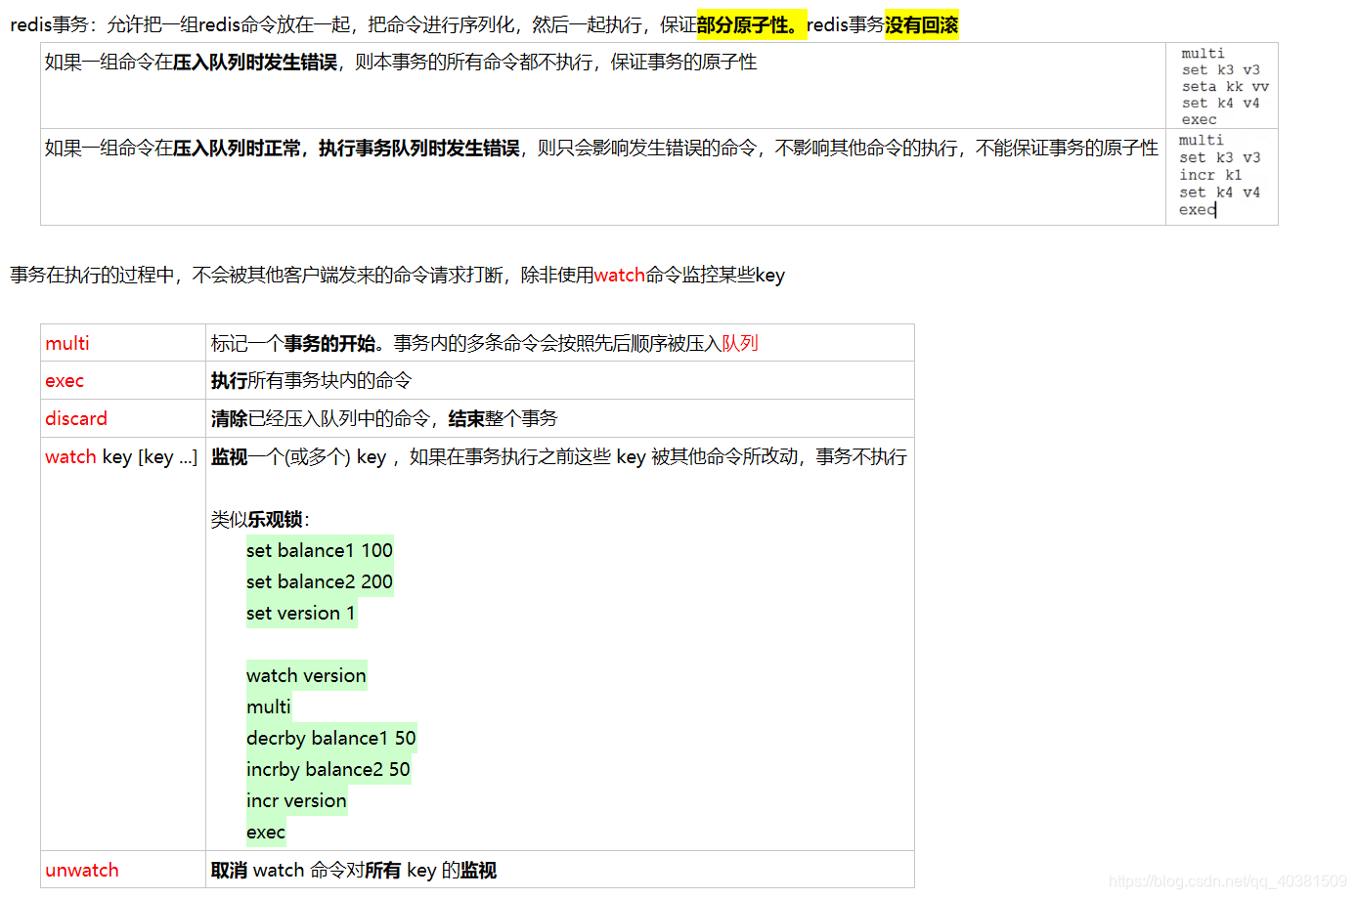Click highlighted line 'decrby balance1 50'

pos(331,738)
